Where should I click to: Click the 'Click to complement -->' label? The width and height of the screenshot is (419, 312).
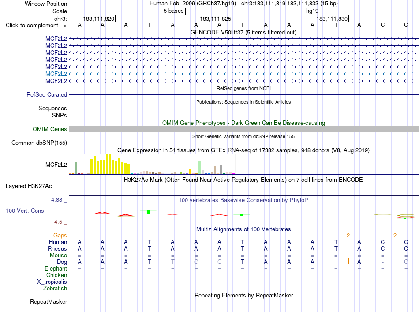pyautogui.click(x=36, y=26)
